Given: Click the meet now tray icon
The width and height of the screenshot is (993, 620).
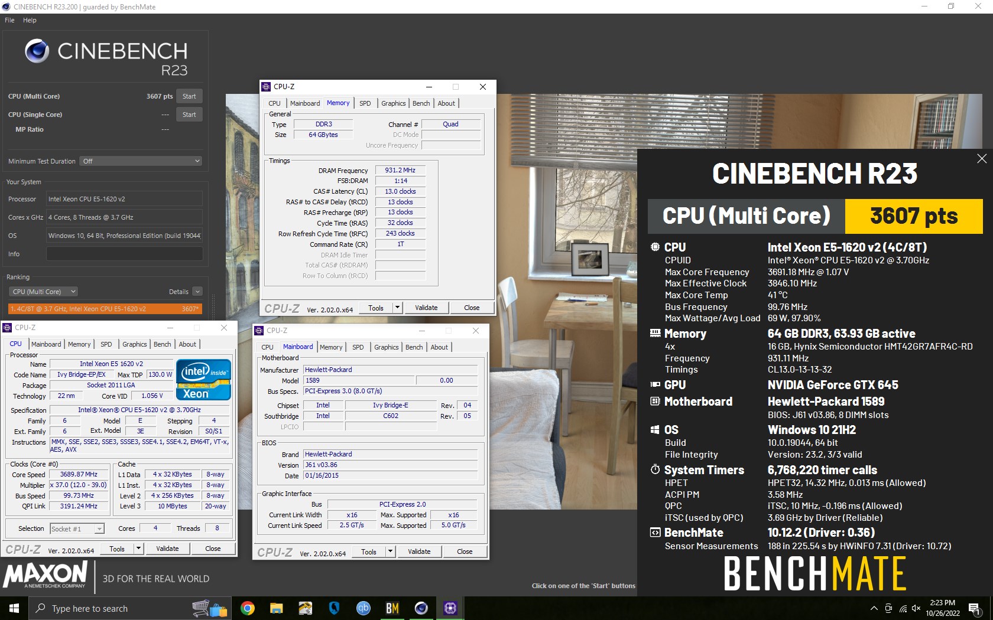Looking at the screenshot, I should click(x=888, y=608).
